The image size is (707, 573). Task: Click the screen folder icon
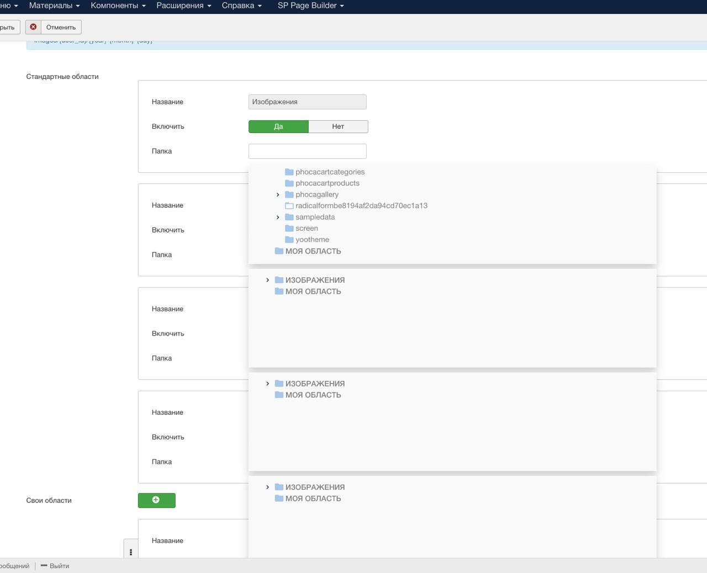[289, 229]
